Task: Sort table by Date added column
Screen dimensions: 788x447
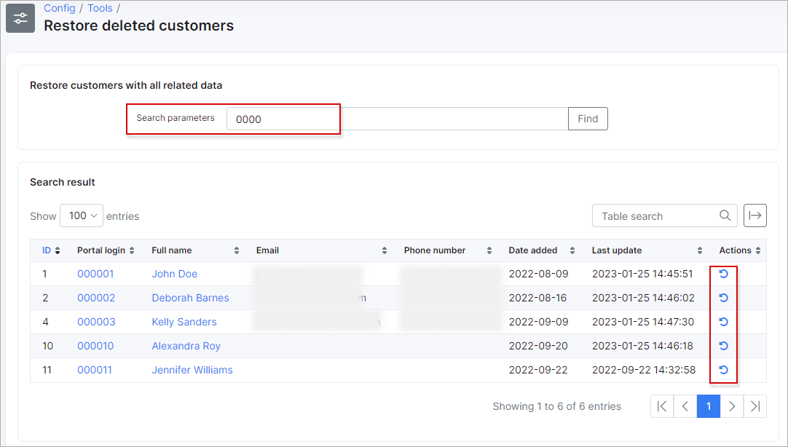Action: click(541, 250)
